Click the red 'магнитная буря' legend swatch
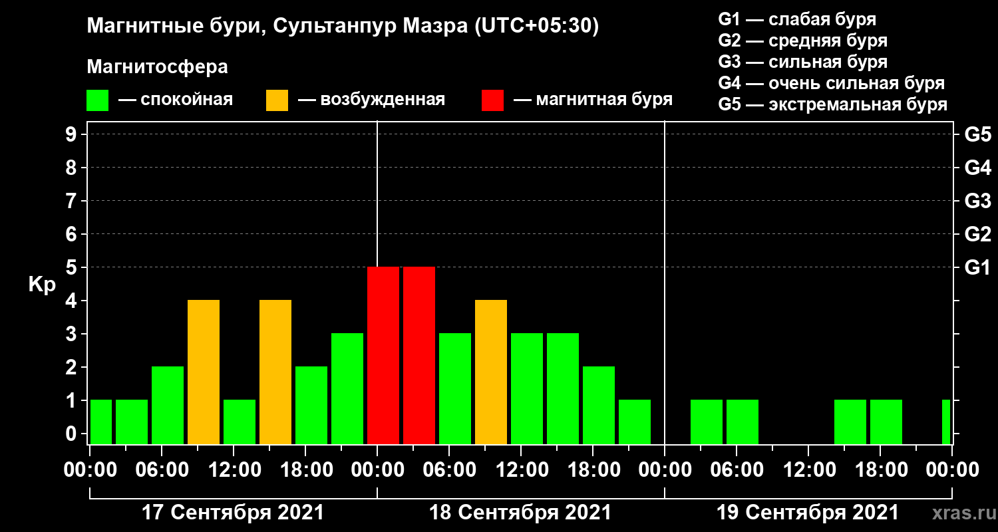Image resolution: width=998 pixels, height=532 pixels. pos(493,100)
